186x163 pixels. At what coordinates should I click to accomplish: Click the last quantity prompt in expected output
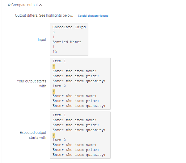tap(79, 155)
